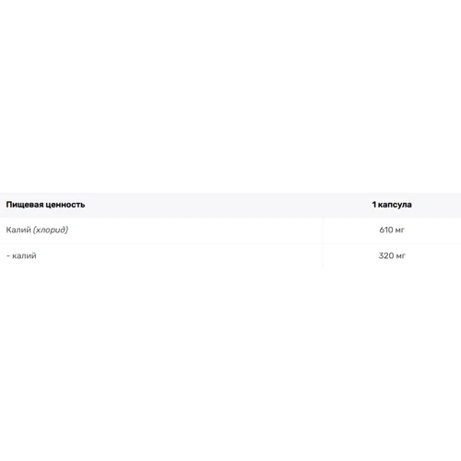Click the word "Пищевая" in header

24,205
